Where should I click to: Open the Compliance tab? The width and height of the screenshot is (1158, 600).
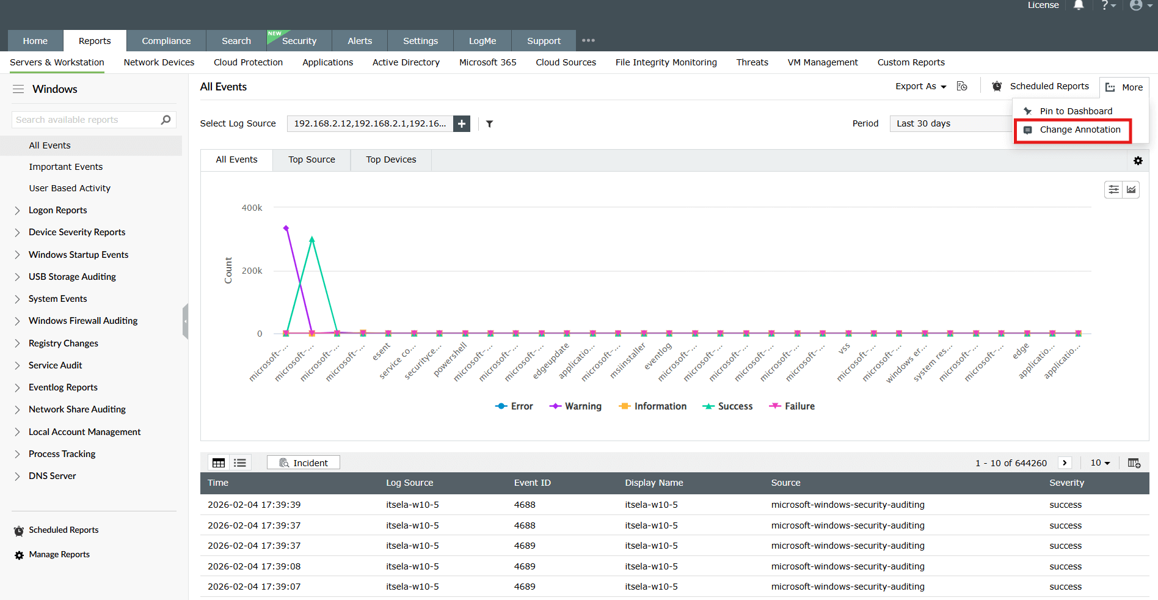pyautogui.click(x=166, y=41)
